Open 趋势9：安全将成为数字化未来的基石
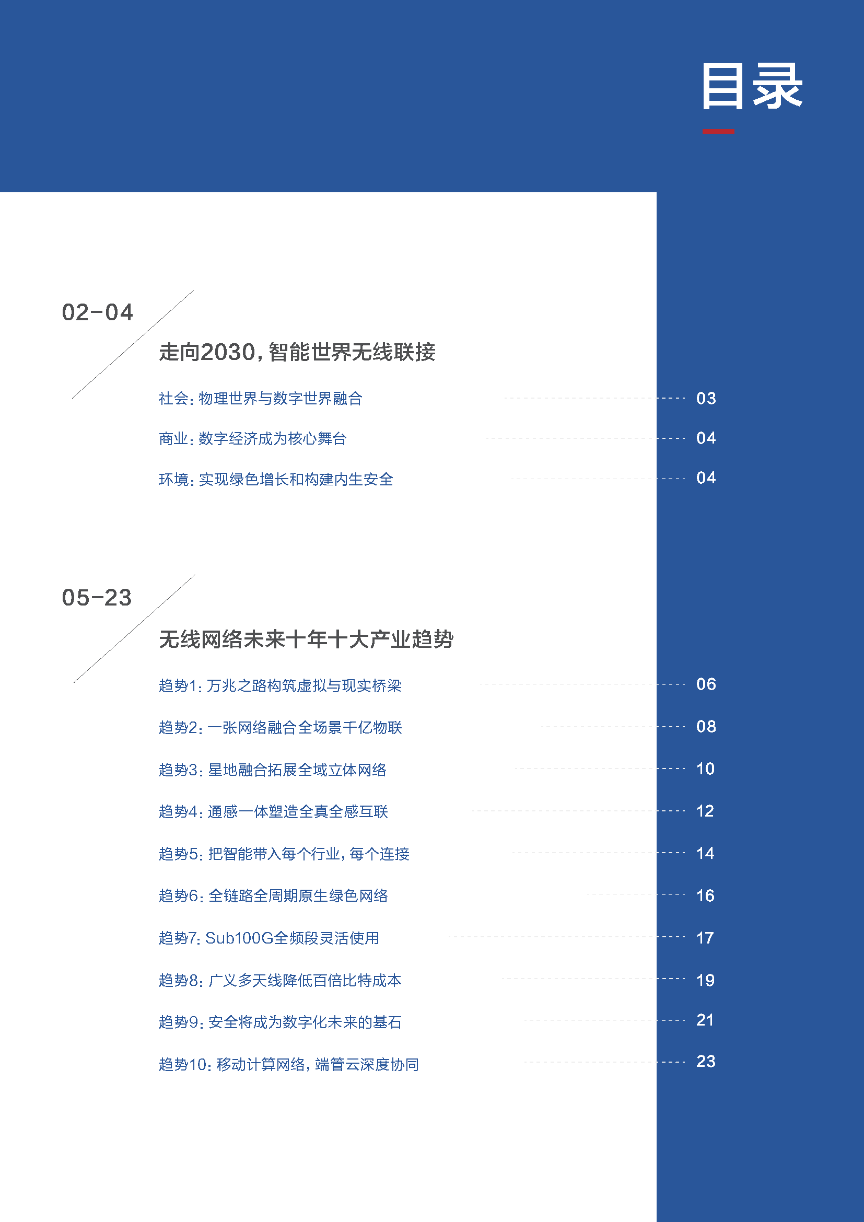This screenshot has height=1222, width=864. [281, 1023]
